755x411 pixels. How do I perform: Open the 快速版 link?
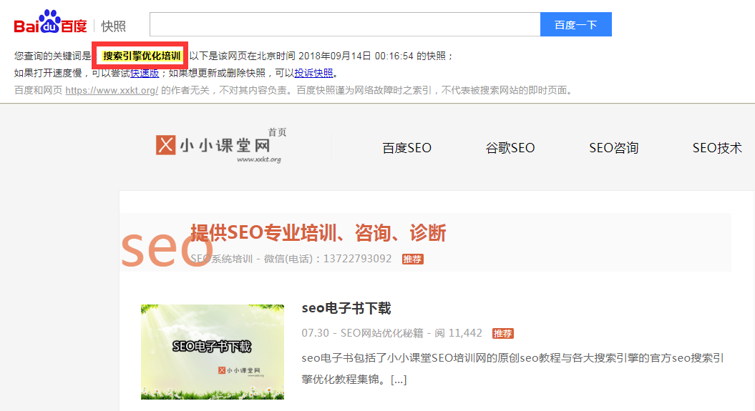[145, 73]
